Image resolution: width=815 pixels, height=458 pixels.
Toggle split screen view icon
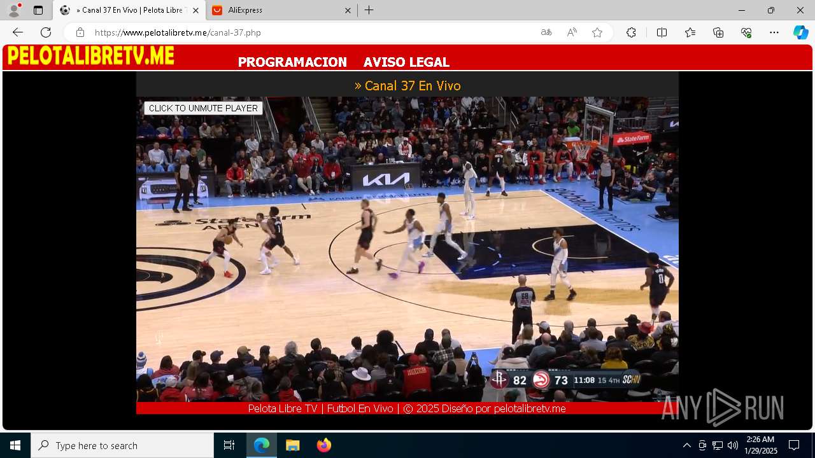click(662, 32)
